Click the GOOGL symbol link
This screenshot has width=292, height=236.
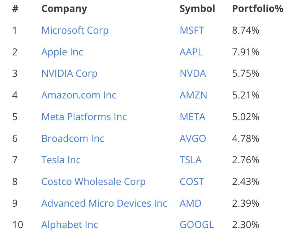point(197,225)
